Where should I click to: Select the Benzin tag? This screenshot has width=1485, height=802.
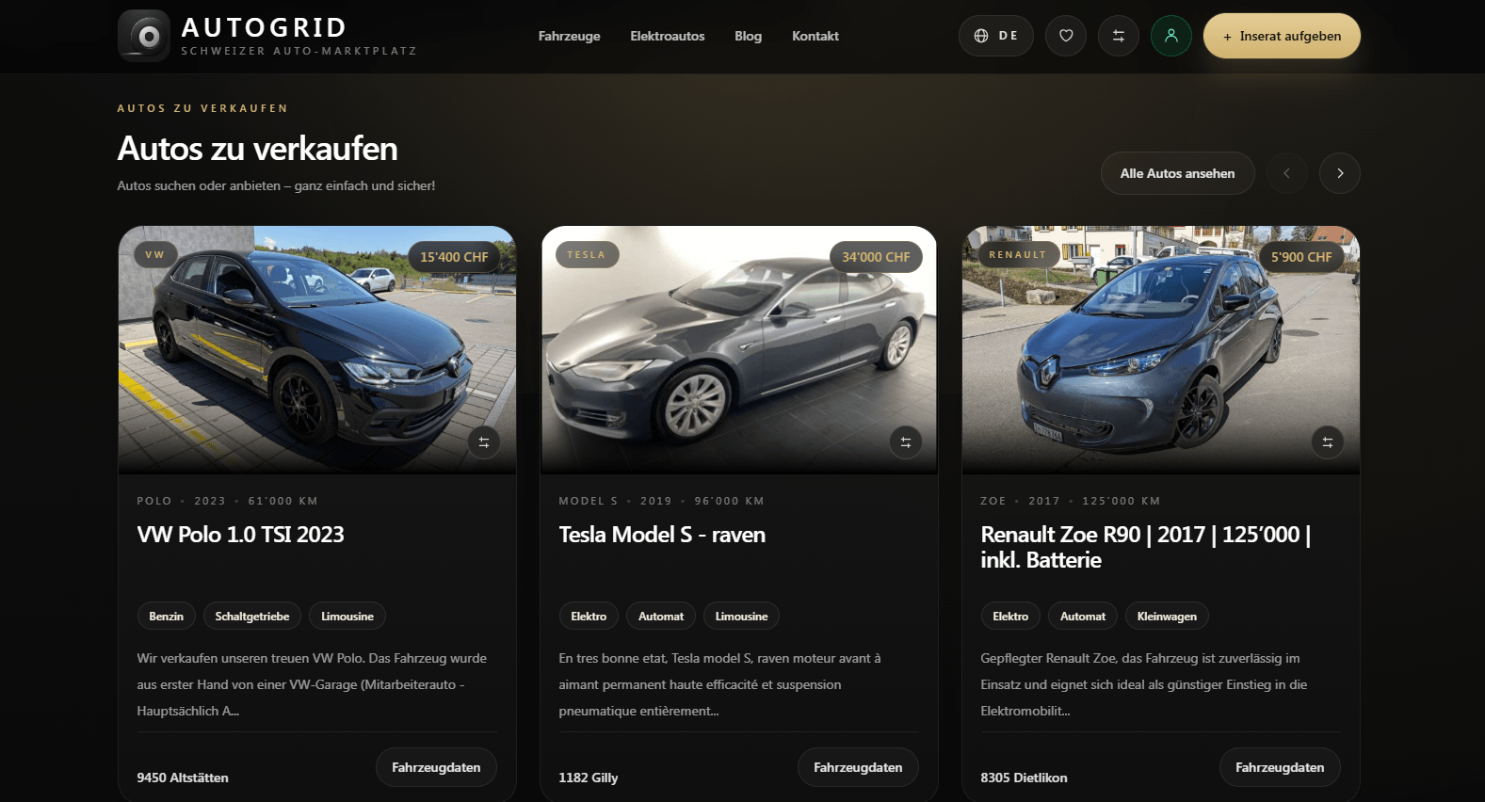pos(166,617)
